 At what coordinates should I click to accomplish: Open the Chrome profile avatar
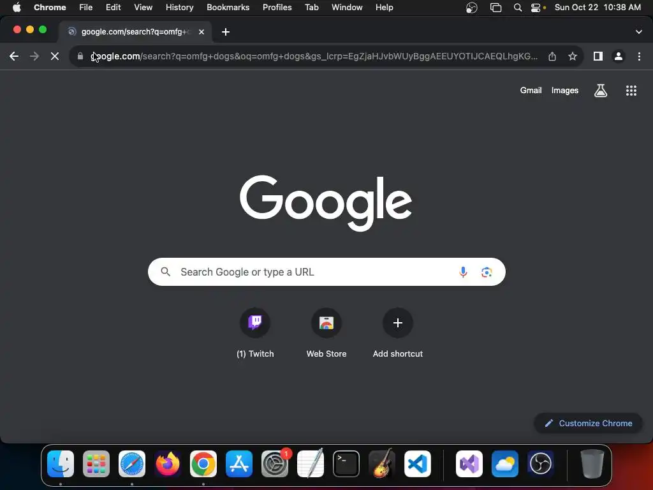(x=619, y=56)
